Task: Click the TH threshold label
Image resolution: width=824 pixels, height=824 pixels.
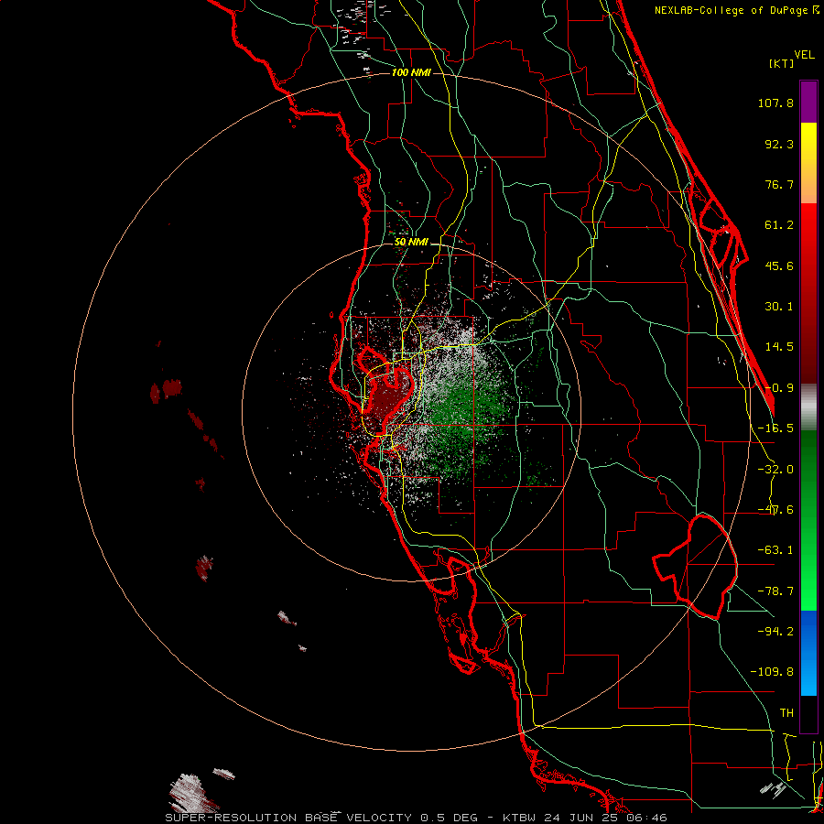Action: pos(786,713)
